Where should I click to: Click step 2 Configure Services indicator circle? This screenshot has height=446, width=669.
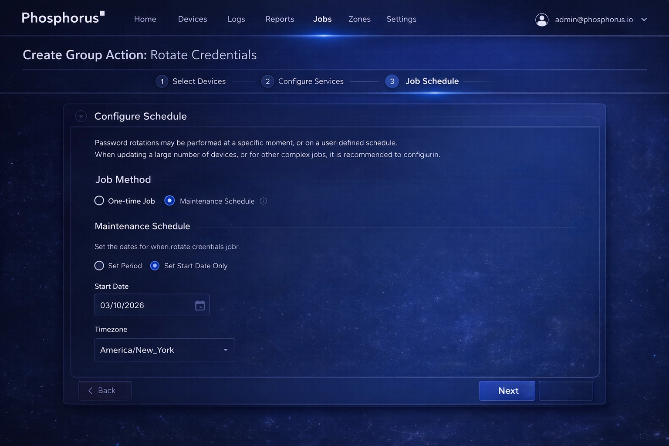[267, 81]
